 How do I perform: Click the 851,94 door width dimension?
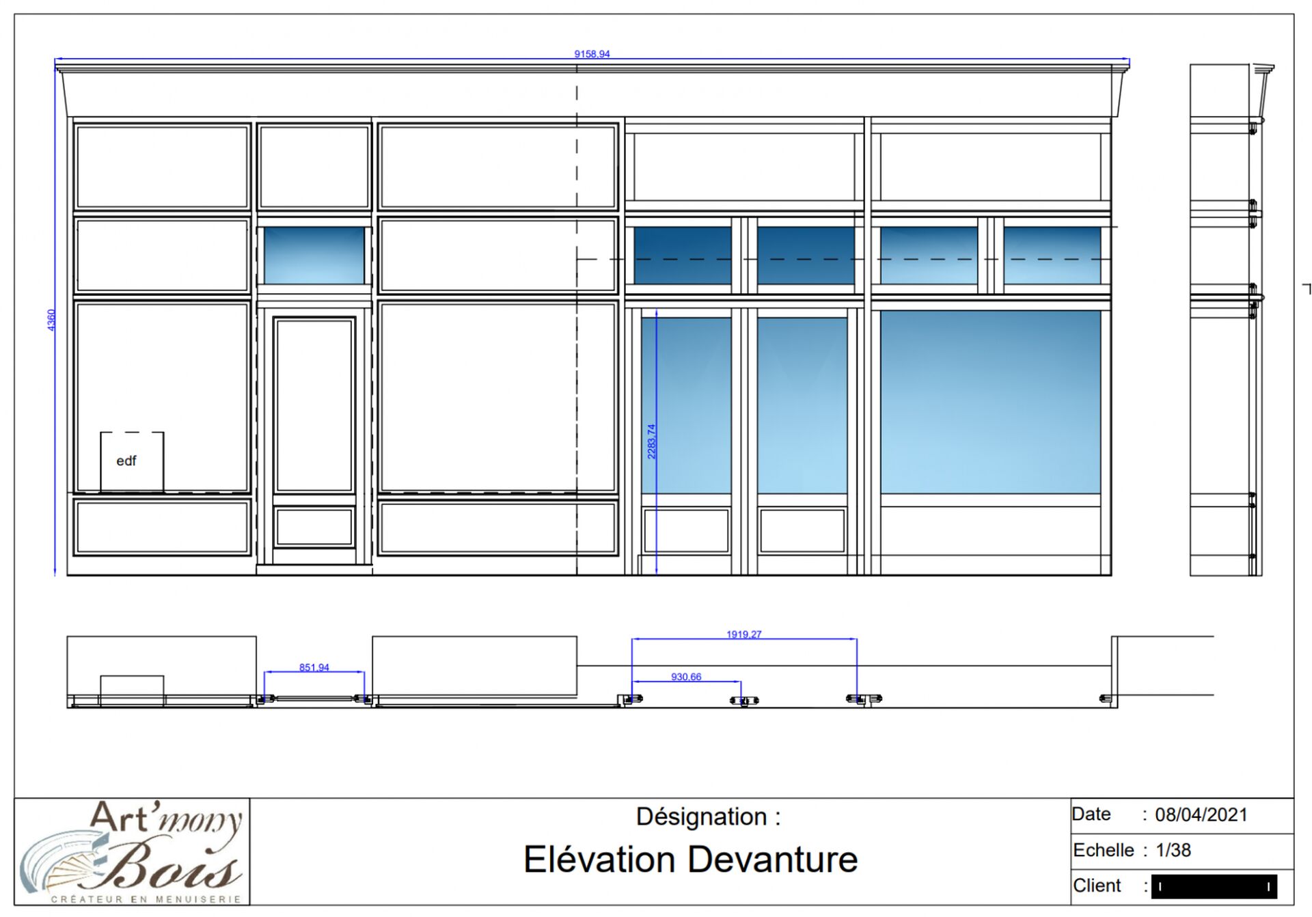314,668
